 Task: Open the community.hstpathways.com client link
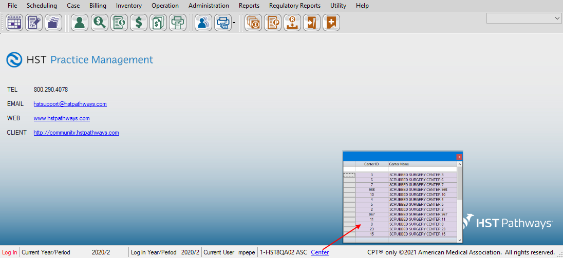76,133
